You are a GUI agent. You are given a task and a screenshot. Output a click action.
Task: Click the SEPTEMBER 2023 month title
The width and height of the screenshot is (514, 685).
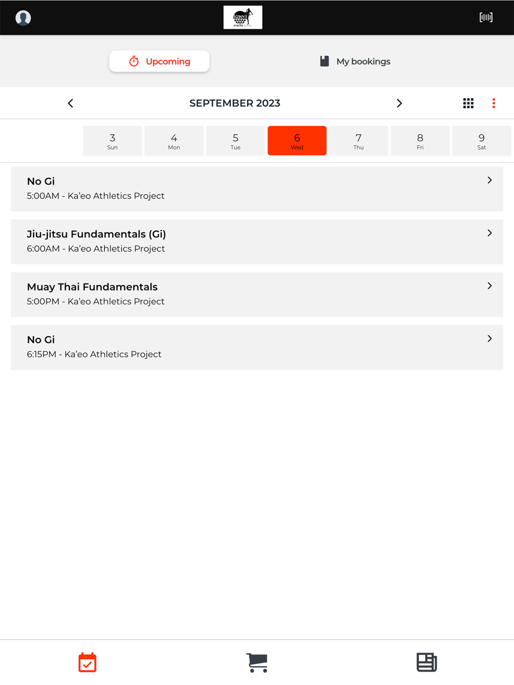235,103
